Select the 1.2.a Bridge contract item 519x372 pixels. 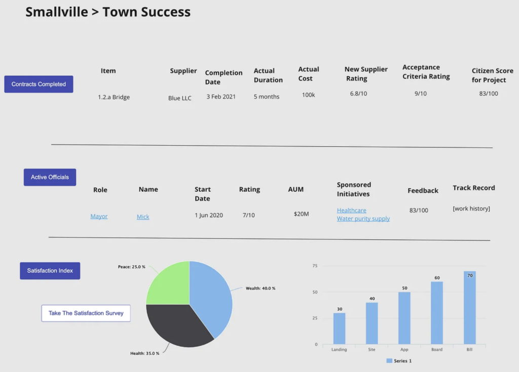coord(114,97)
